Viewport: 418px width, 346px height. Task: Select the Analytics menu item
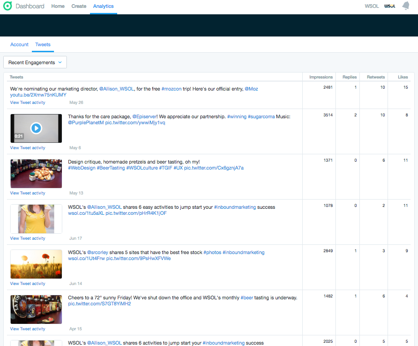coord(103,6)
